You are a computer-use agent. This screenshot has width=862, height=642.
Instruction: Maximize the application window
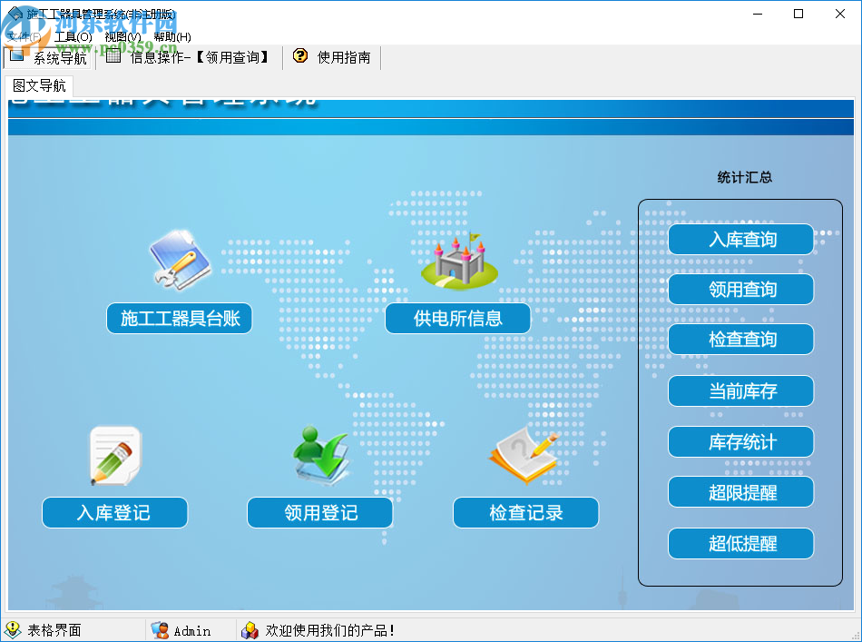(x=798, y=14)
